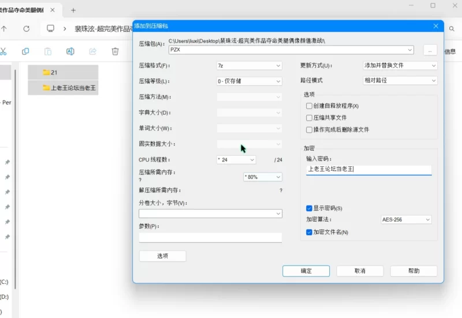Click the Rename icon in Explorer toolbar
This screenshot has height=318, width=462.
70,51
